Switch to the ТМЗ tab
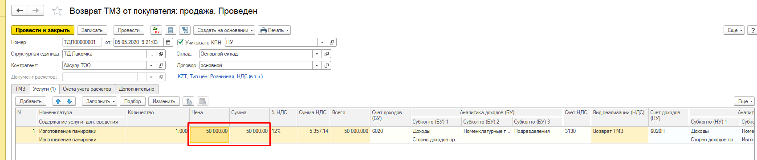Screen dimensions: 757x160 point(20,89)
